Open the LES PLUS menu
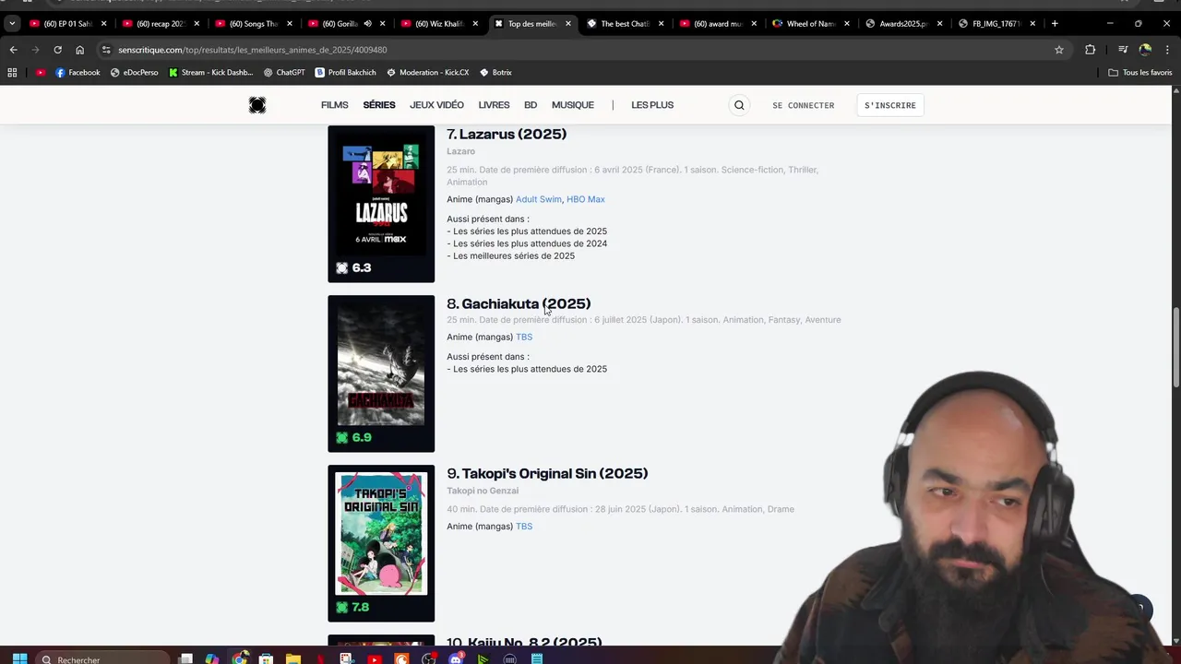Image resolution: width=1181 pixels, height=664 pixels. 652,105
